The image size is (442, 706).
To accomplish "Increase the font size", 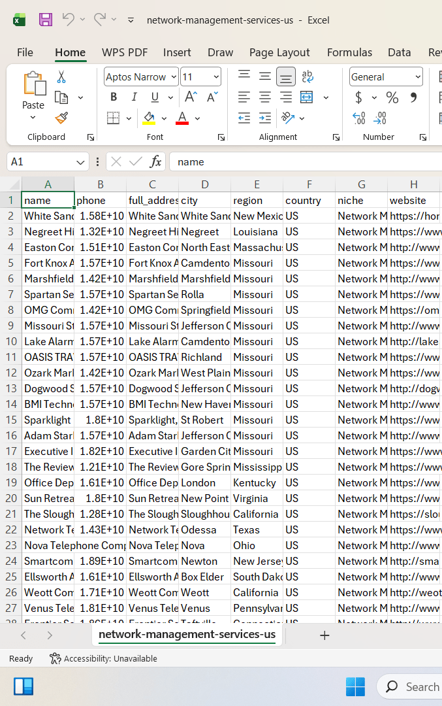I will point(191,97).
